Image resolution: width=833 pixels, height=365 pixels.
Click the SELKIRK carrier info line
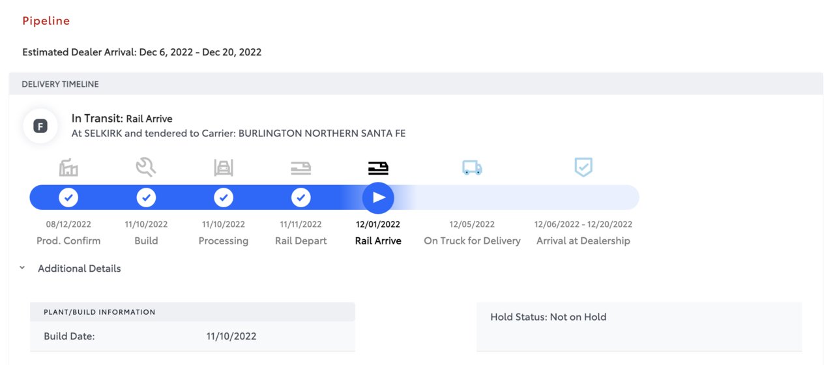[239, 134]
